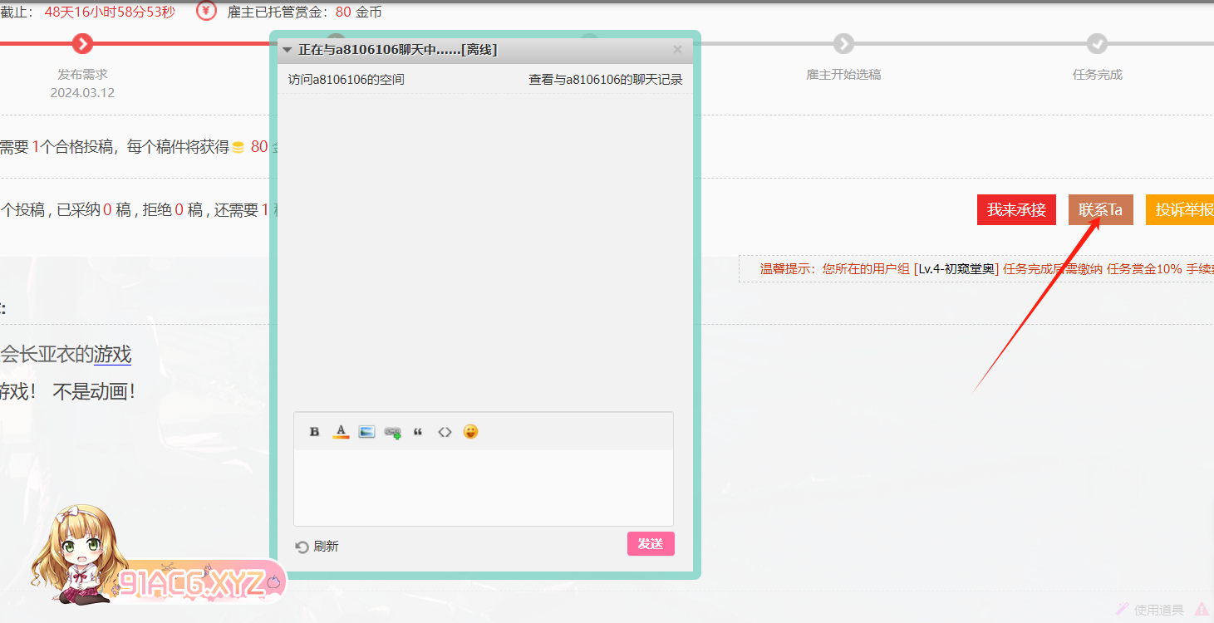This screenshot has width=1214, height=623.
Task: Open the font color picker
Action: click(341, 432)
